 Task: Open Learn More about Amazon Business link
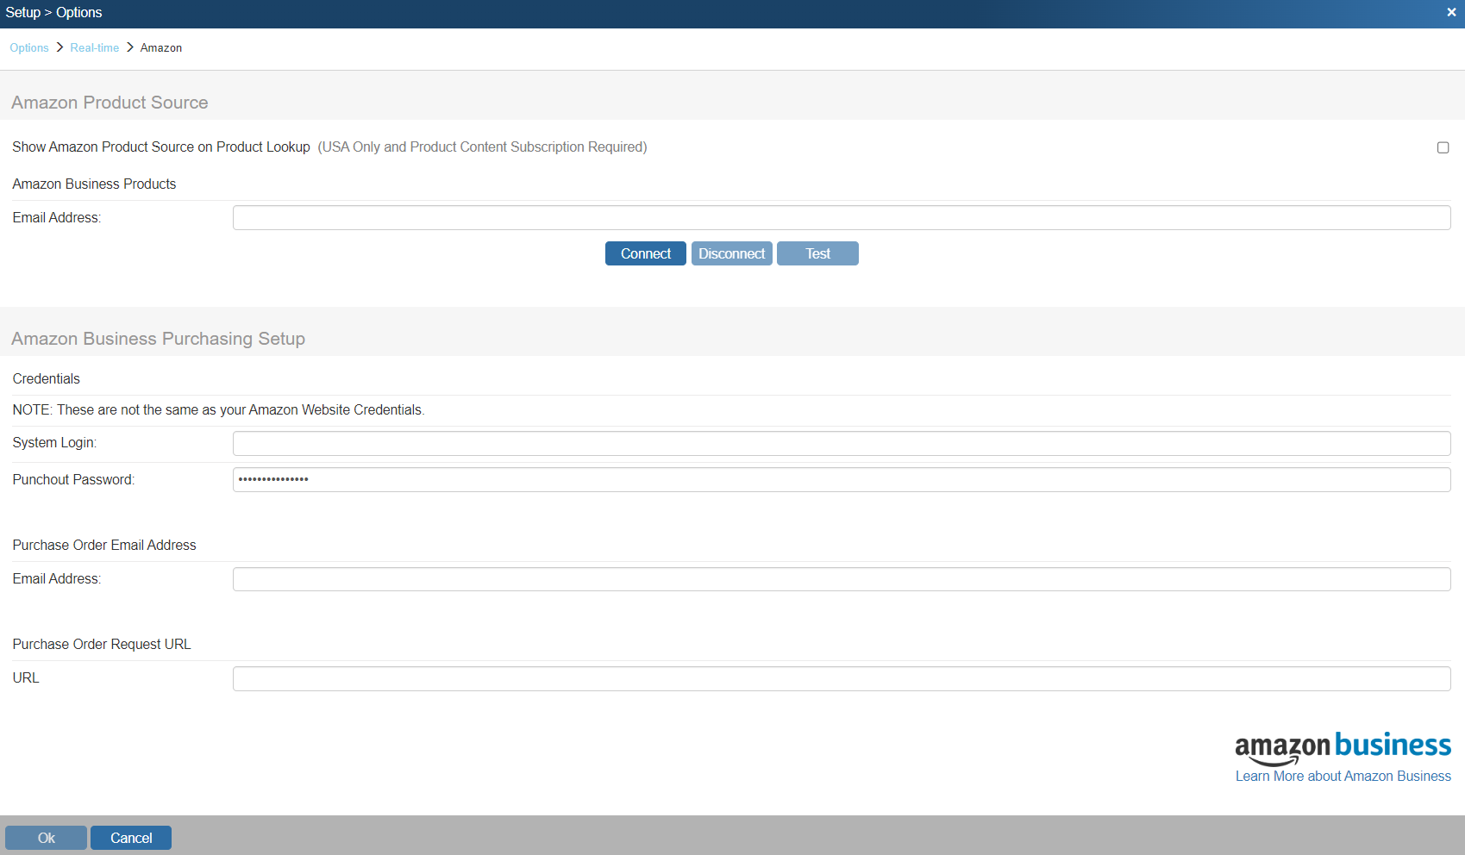click(x=1343, y=777)
